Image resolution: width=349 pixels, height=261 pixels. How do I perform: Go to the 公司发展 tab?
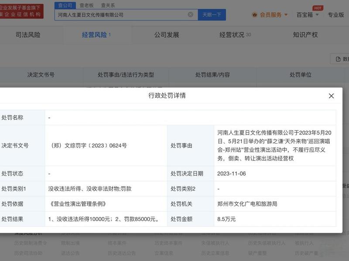pyautogui.click(x=167, y=35)
